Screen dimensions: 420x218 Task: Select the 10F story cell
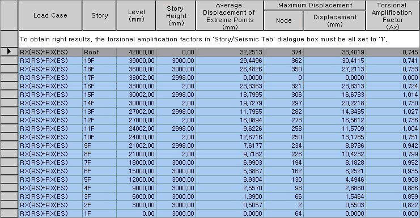coord(99,137)
